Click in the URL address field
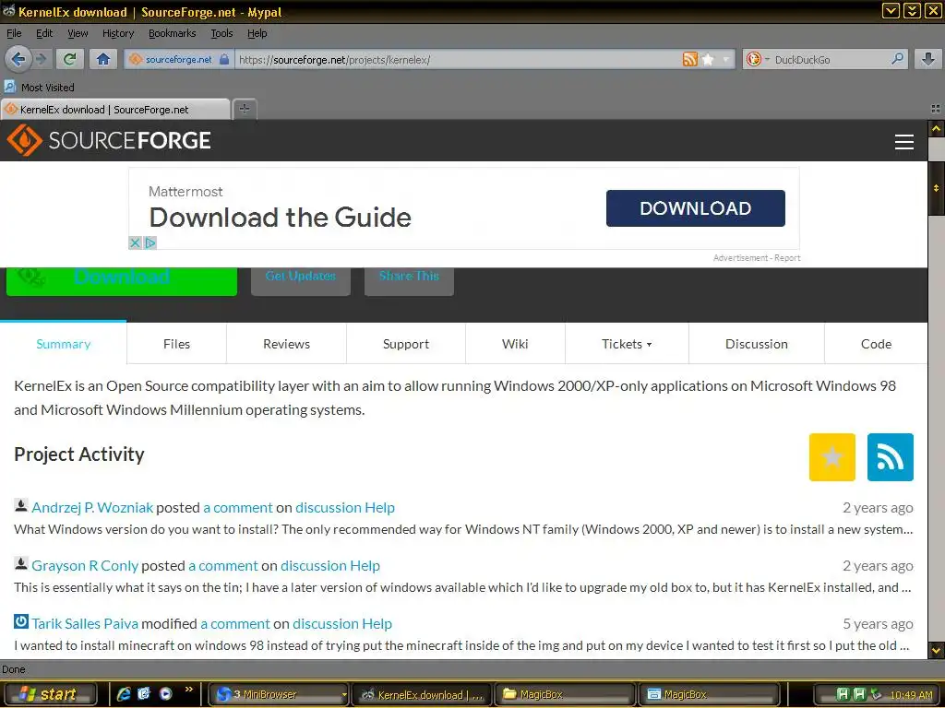Image resolution: width=945 pixels, height=708 pixels. pyautogui.click(x=458, y=59)
